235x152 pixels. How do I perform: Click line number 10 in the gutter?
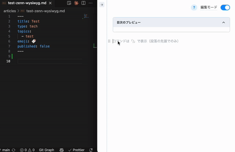[x=8, y=61]
